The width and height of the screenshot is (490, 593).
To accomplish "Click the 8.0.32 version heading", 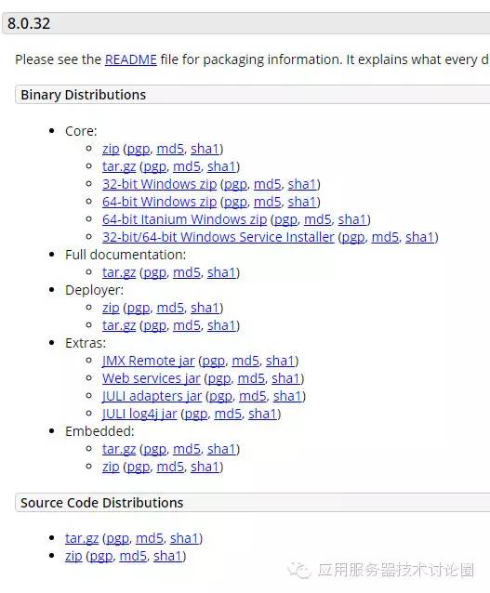I will [x=29, y=23].
